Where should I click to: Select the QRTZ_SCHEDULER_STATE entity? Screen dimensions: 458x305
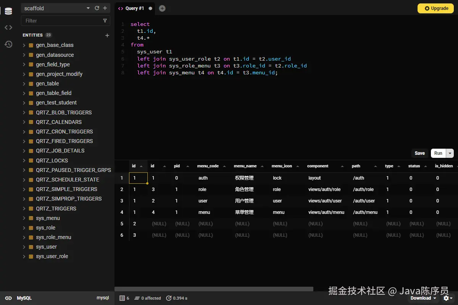(68, 180)
